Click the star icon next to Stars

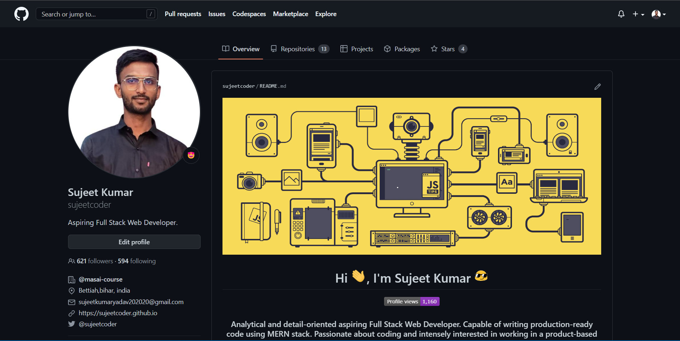coord(434,49)
